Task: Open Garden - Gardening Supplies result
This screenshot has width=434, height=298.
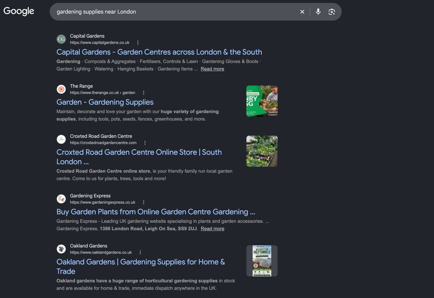Action: coord(105,102)
